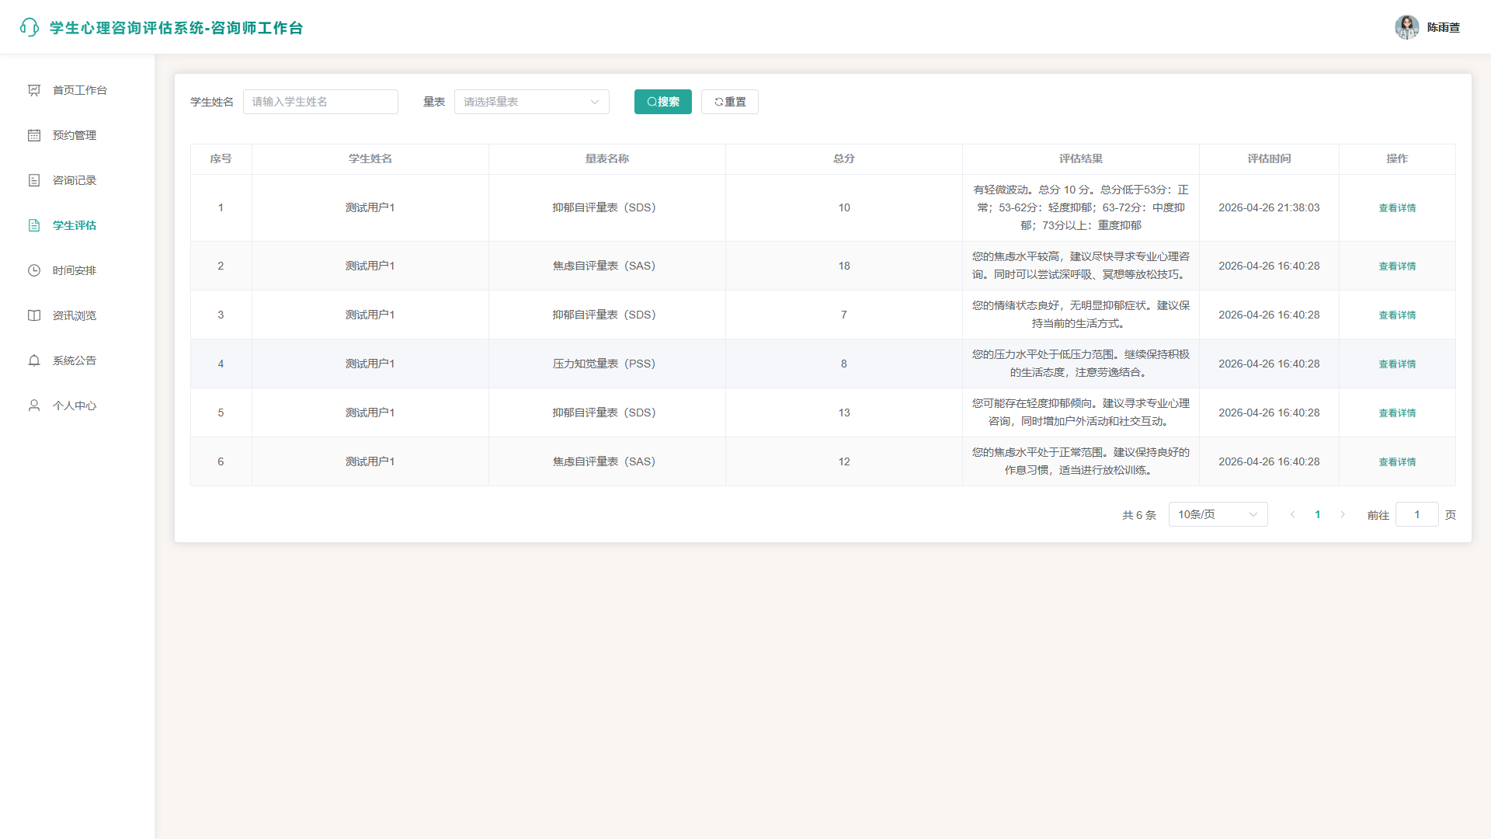The image size is (1491, 839).
Task: Open 个人中心 menu item
Action: click(78, 406)
